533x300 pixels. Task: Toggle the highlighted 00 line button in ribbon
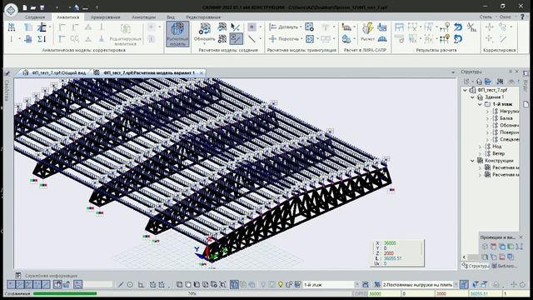pyautogui.click(x=237, y=39)
